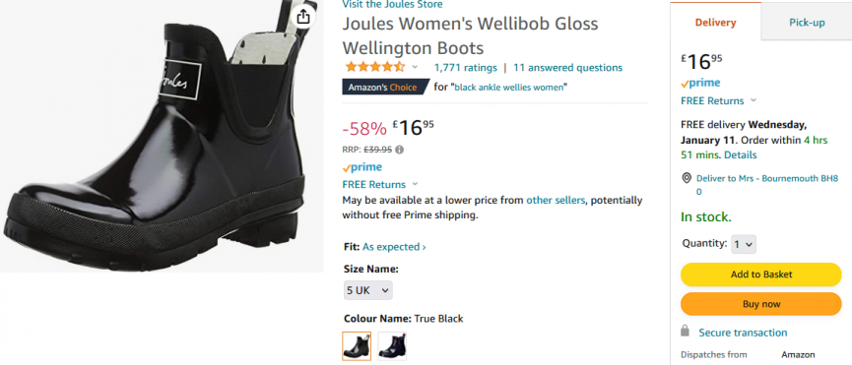Open the 11 answered questions link
The image size is (852, 365).
click(567, 68)
